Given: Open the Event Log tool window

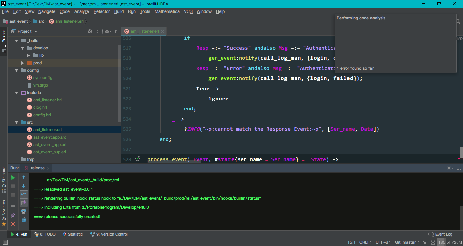Looking at the screenshot, I should coord(440,234).
